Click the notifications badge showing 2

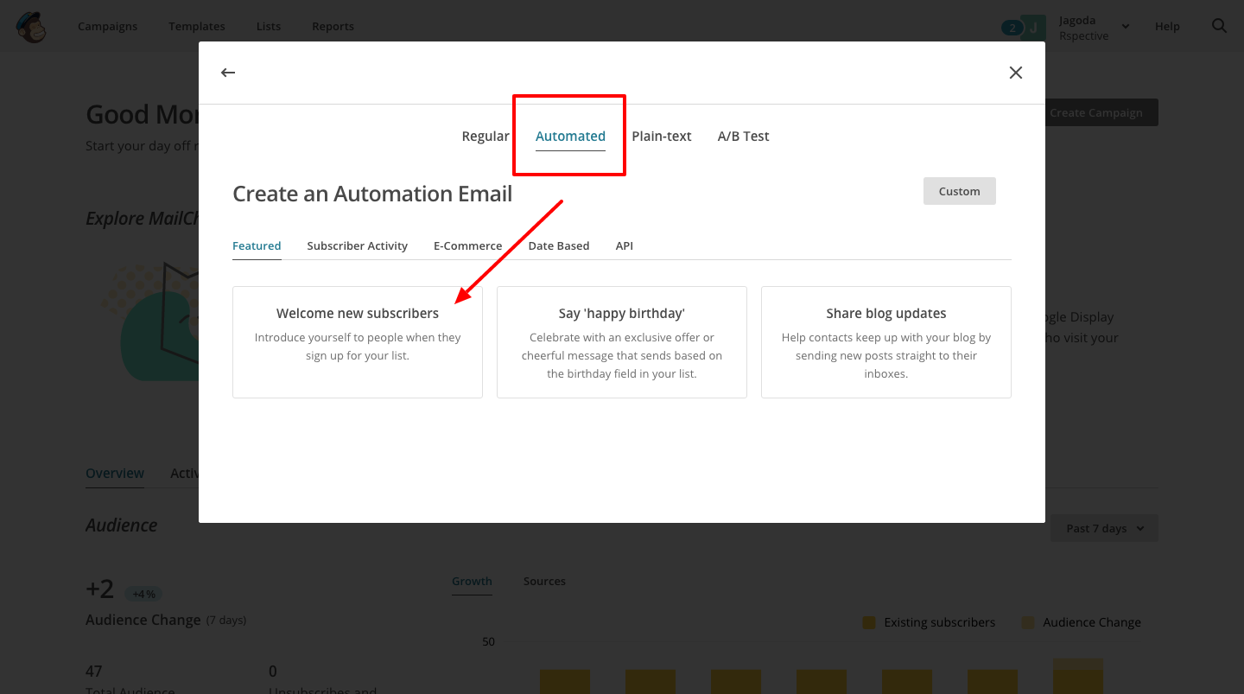point(1011,28)
